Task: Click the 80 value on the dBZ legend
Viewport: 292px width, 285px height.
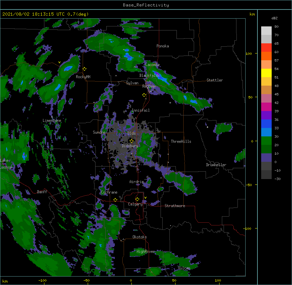Action: tap(276, 27)
